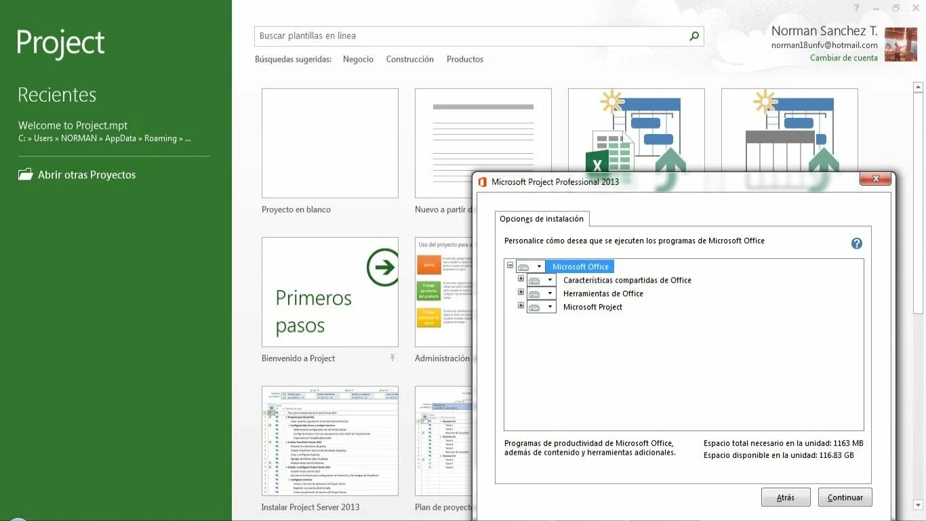Click the folder icon beside Abrir otras Proyectos
Image resolution: width=926 pixels, height=521 pixels.
(x=26, y=175)
